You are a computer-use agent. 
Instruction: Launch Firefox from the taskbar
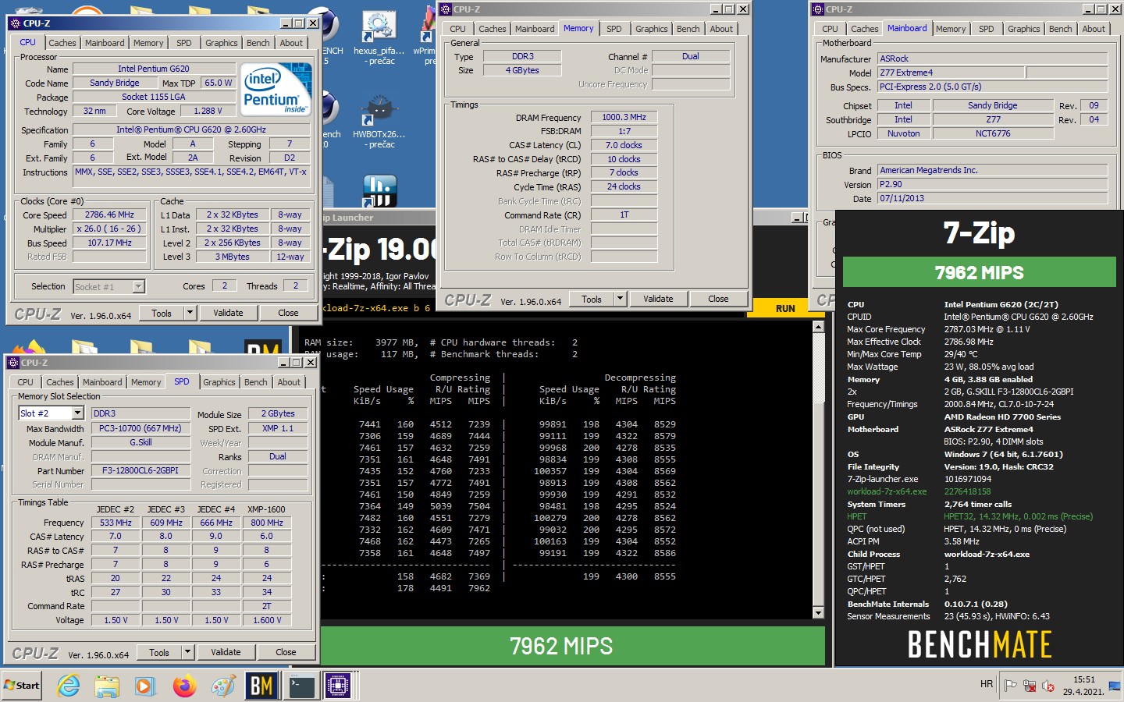184,686
